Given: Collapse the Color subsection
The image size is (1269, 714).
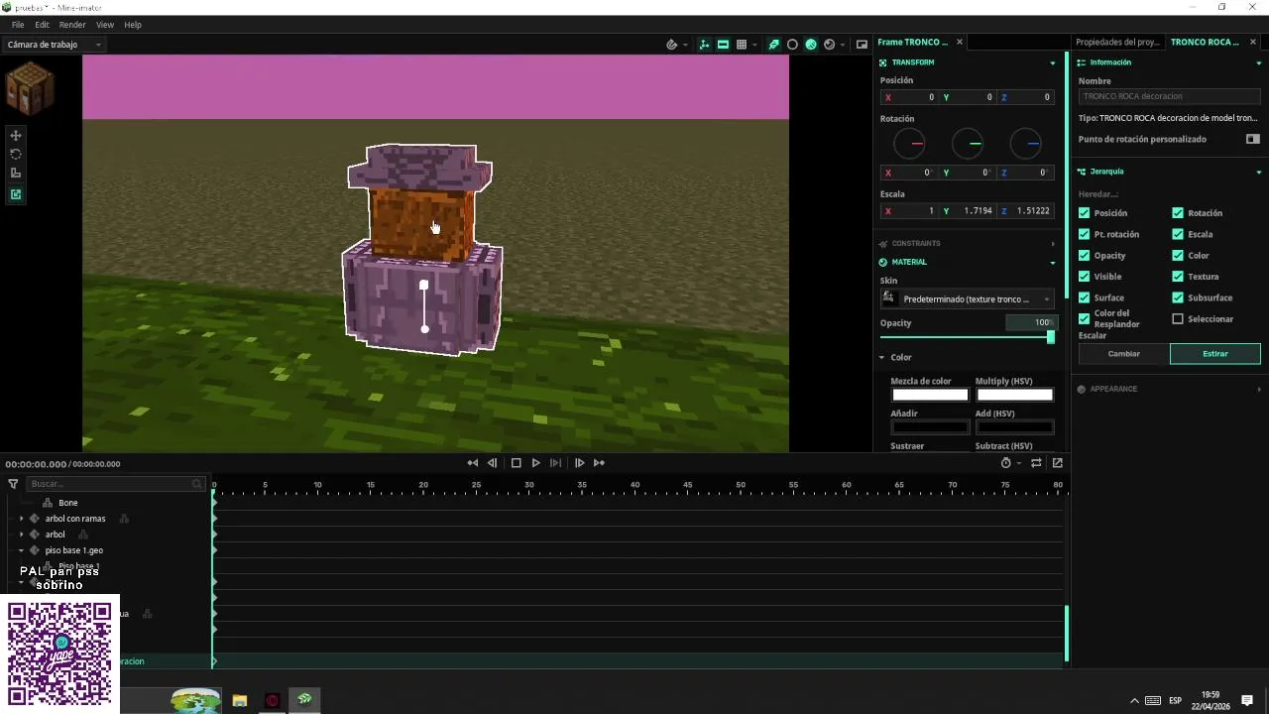Looking at the screenshot, I should click(881, 357).
